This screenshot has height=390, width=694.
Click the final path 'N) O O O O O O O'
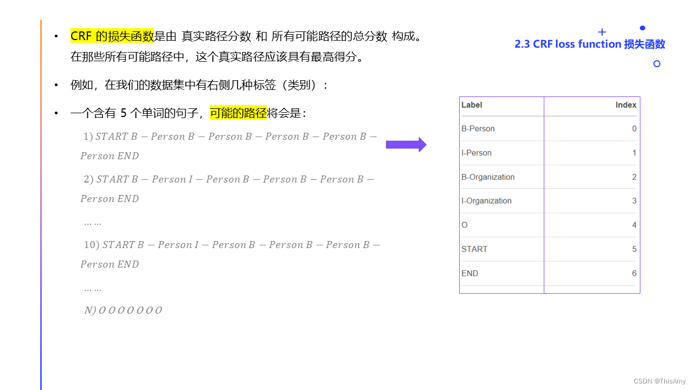(123, 310)
